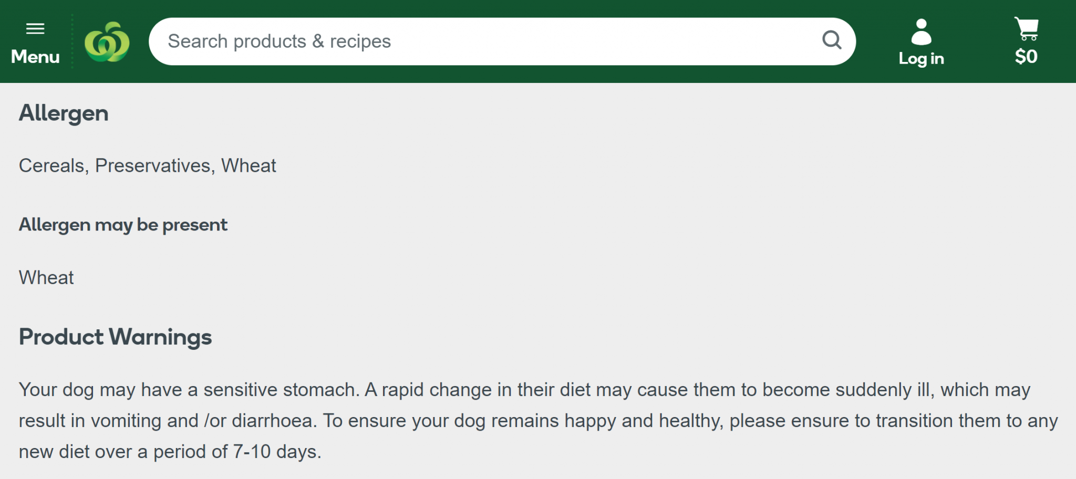Screen dimensions: 1076x479
Task: Click the Product Warnings heading
Action: (115, 337)
